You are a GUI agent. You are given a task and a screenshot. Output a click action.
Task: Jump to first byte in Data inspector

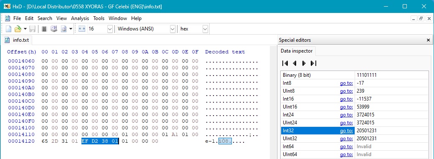(285, 63)
